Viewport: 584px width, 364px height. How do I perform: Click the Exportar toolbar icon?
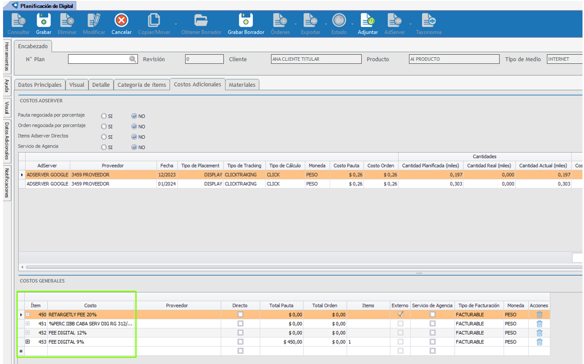pos(310,21)
